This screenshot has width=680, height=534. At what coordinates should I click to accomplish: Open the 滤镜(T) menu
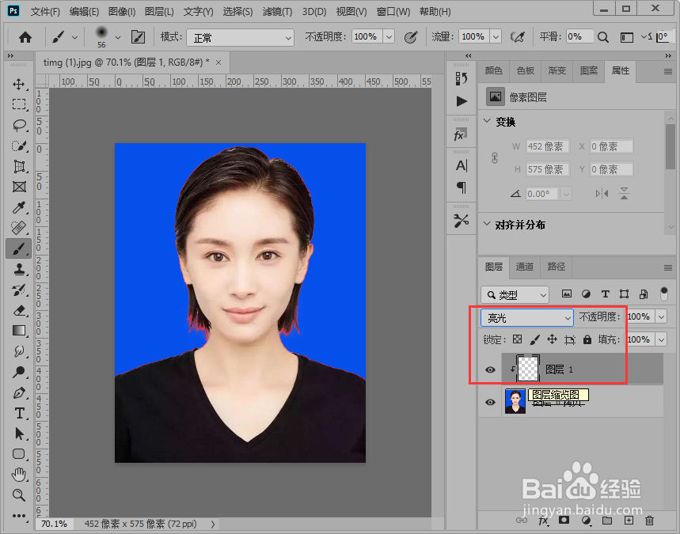tap(277, 12)
